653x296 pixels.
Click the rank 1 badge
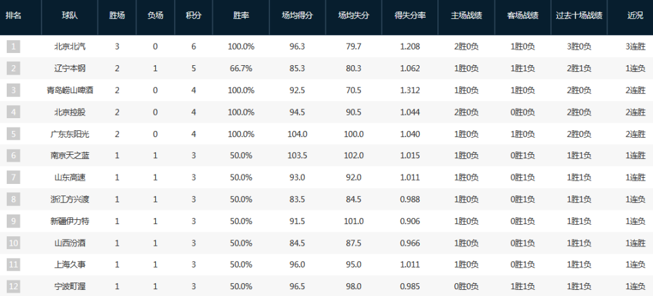(14, 46)
